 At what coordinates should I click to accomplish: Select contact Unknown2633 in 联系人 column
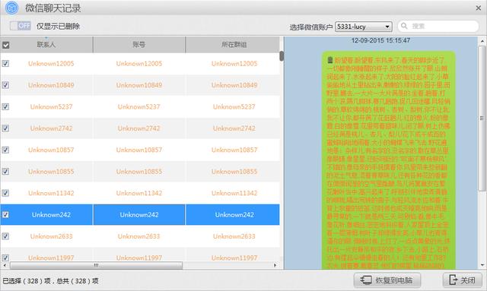click(x=51, y=236)
